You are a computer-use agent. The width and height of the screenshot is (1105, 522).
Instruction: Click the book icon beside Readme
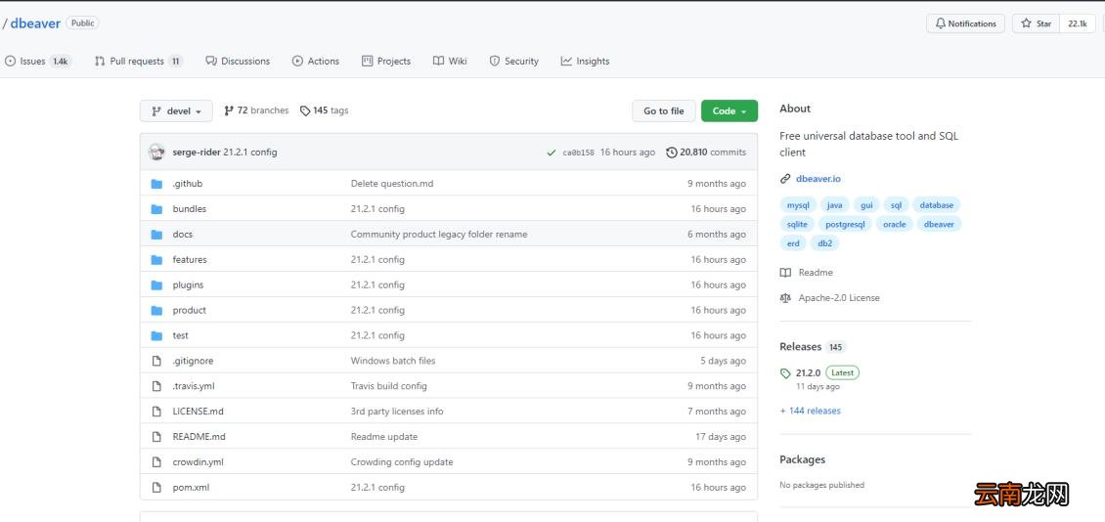coord(785,273)
